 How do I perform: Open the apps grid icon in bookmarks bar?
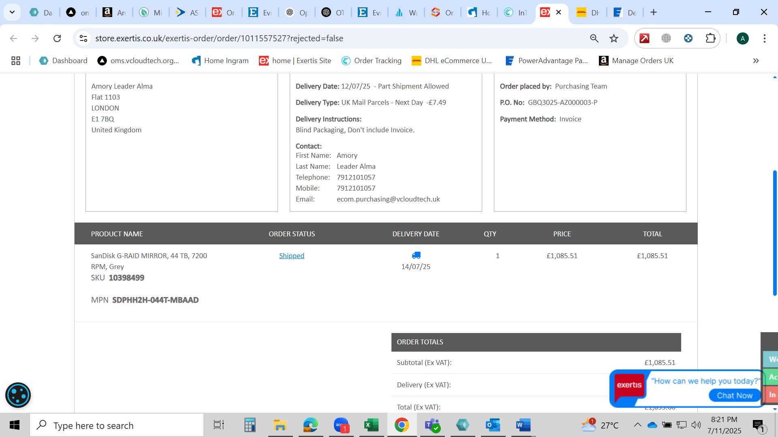16,61
